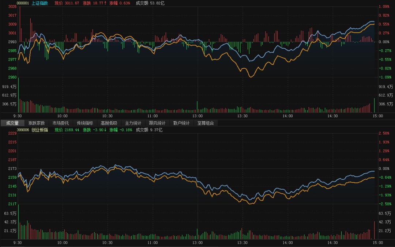The image size is (395, 247).
Task: Select the 跟风统计 tab
Action: (157, 123)
